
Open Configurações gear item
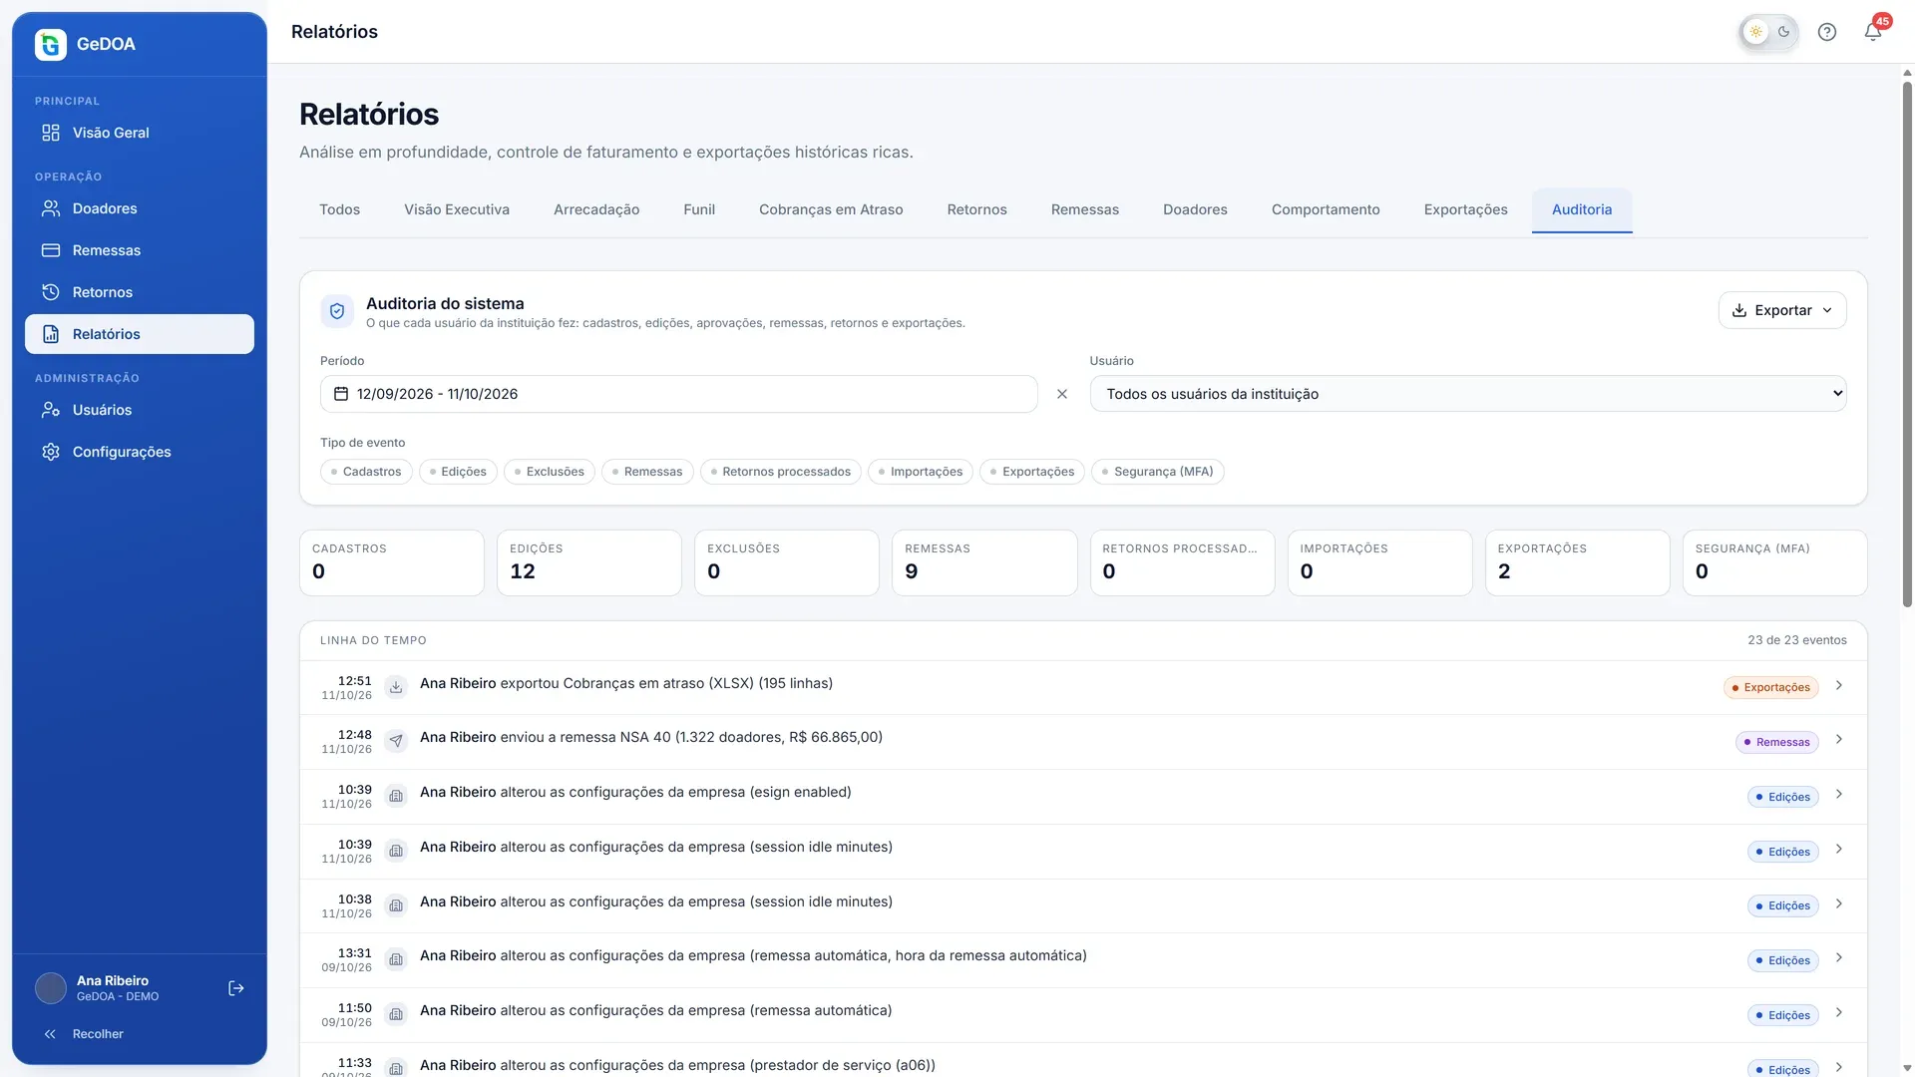(140, 452)
